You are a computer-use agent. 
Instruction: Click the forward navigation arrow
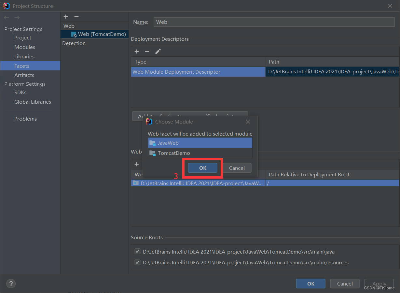click(x=17, y=18)
